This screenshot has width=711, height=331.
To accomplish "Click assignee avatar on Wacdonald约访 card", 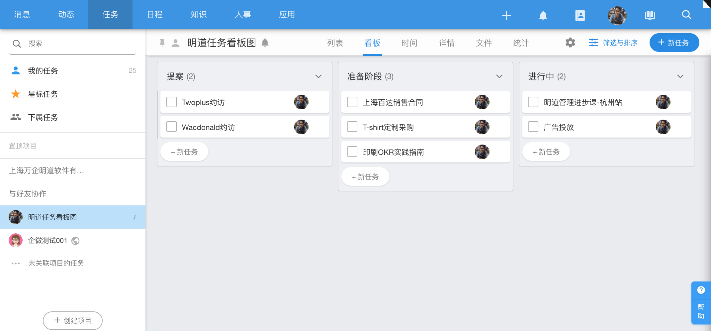I will point(301,127).
